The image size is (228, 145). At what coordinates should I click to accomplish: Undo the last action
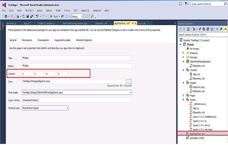[37, 17]
